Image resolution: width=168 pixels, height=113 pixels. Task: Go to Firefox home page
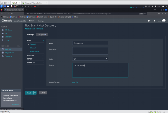coord(12,14)
